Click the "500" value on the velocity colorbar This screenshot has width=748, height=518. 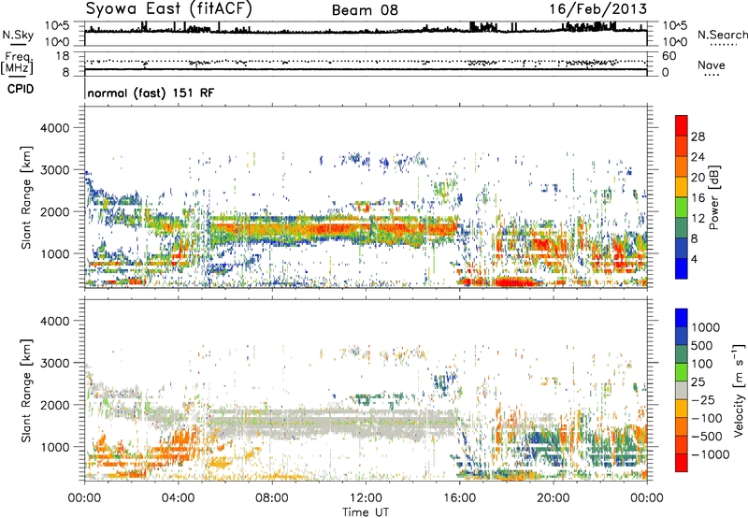(x=702, y=346)
